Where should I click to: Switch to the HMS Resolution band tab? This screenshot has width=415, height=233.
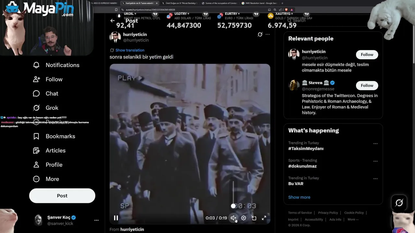tap(259, 3)
